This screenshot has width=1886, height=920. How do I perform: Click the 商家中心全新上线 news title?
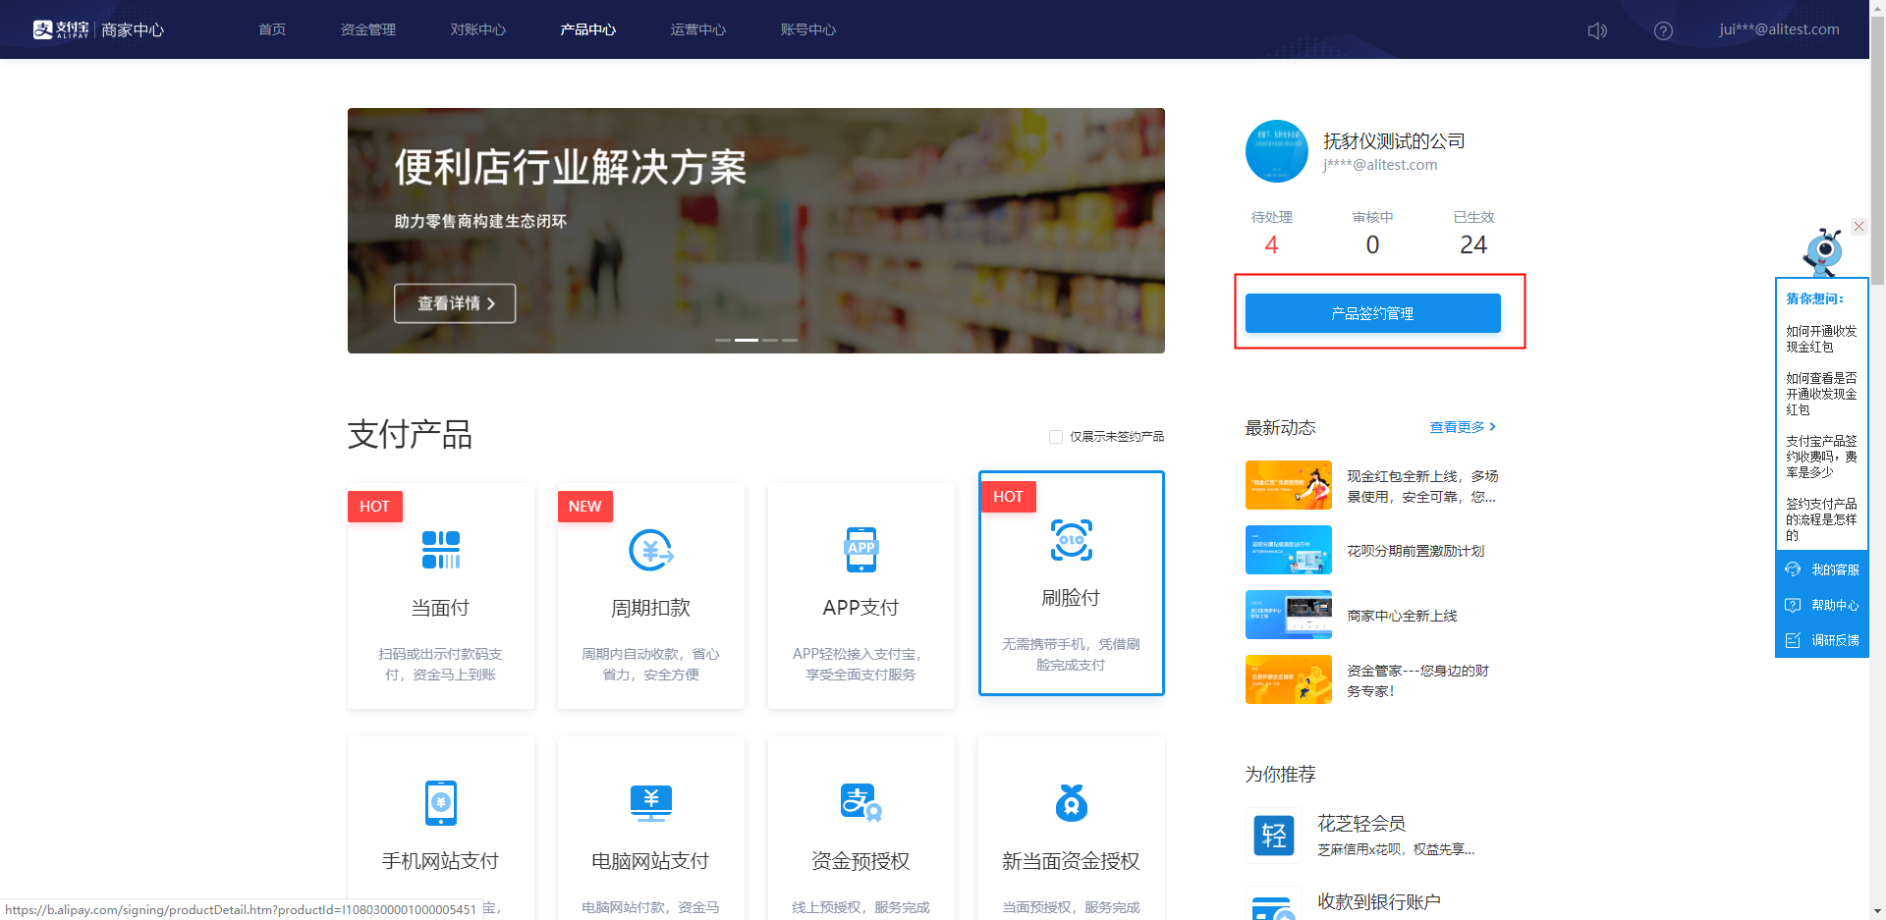click(x=1402, y=616)
